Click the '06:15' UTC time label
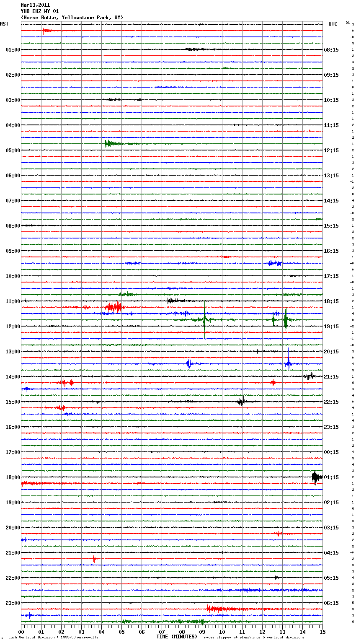Screen dimensions: 356x643 [331, 603]
